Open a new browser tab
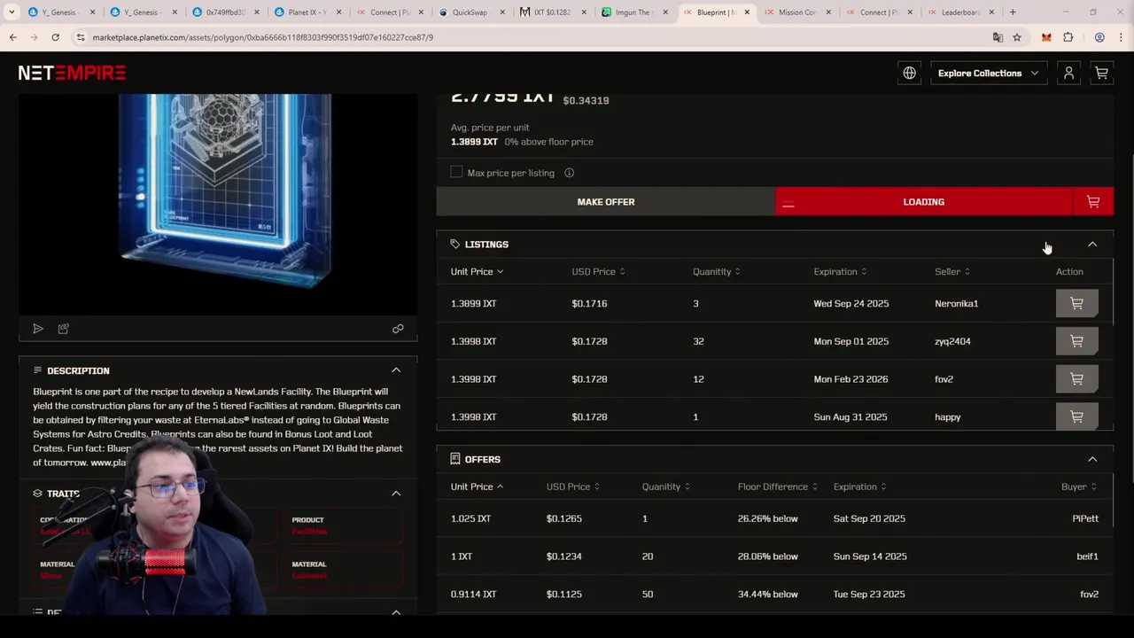 [x=1013, y=12]
